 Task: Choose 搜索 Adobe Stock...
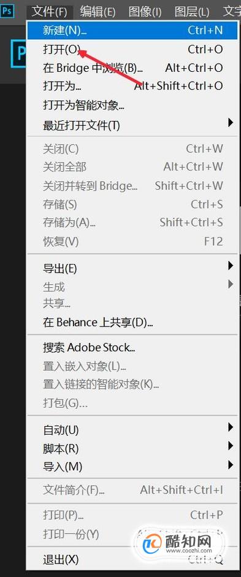132,347
